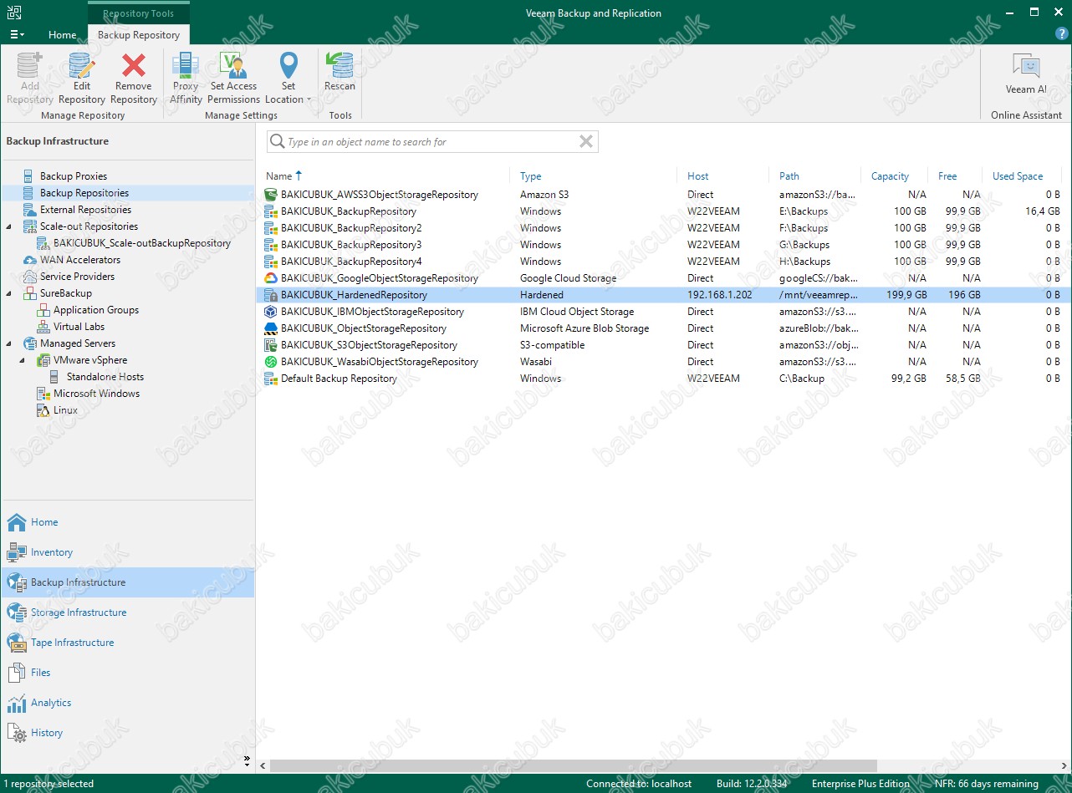Click the S3-compatible repository icon
The width and height of the screenshot is (1072, 793).
pos(271,345)
